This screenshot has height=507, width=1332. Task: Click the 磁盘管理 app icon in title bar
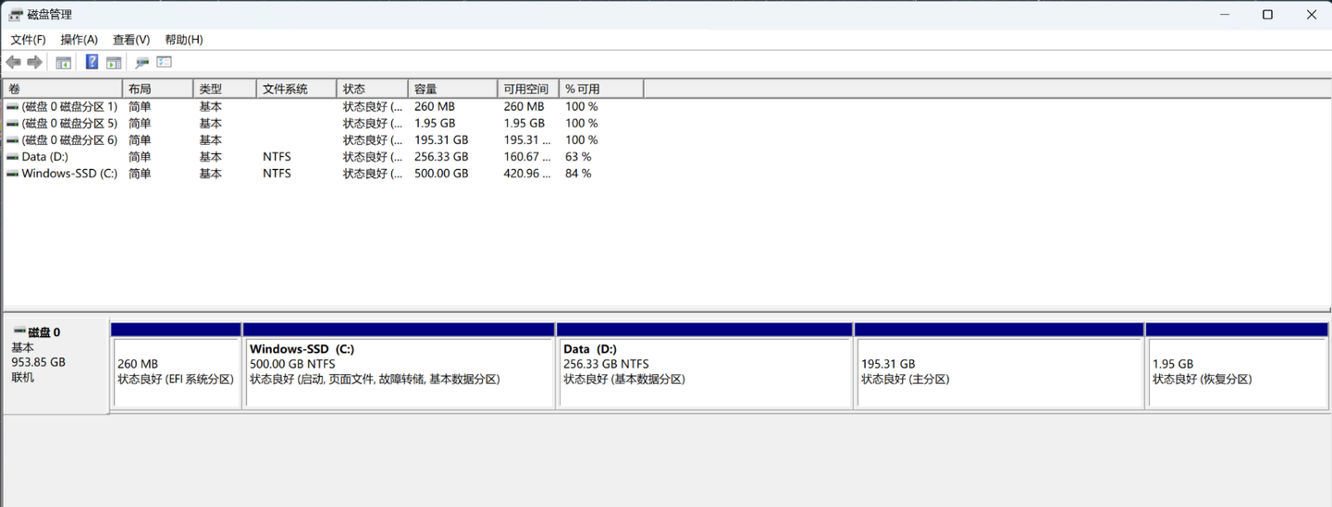point(16,15)
